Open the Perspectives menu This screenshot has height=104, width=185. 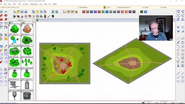pos(34,4)
